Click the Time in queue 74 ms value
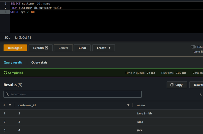 point(151,73)
